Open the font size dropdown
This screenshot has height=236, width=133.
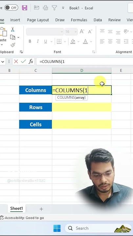coord(76,32)
